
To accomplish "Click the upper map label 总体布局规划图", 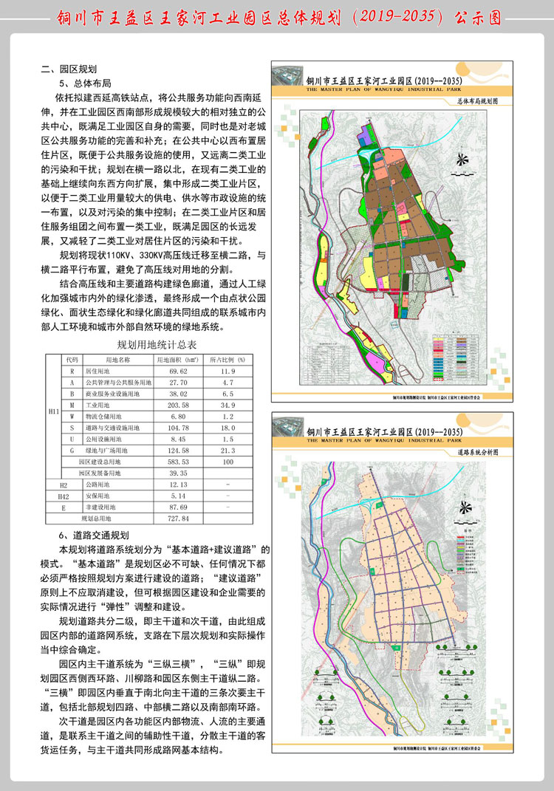I will click(x=478, y=101).
